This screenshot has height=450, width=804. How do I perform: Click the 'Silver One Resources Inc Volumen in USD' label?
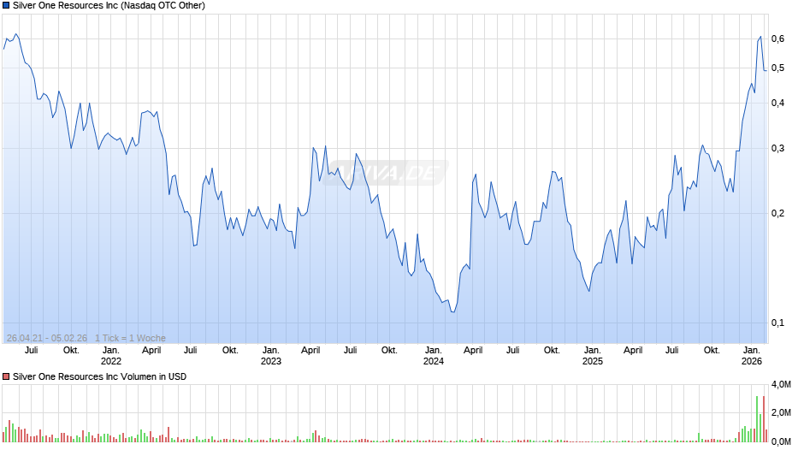(99, 376)
